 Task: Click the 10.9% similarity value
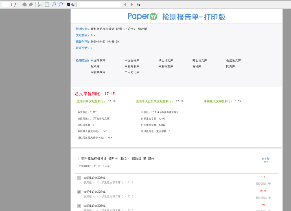tap(263, 191)
